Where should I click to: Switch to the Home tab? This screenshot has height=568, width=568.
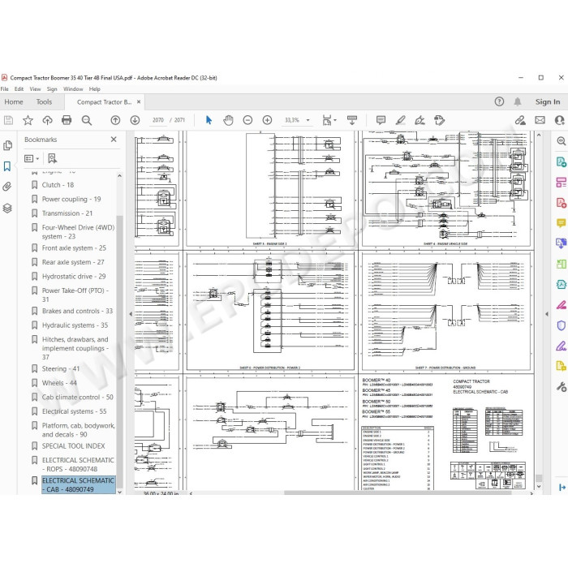point(14,101)
